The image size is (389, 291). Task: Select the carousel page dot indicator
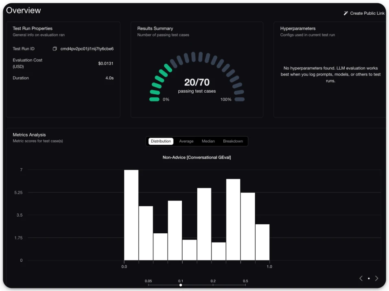[369, 279]
